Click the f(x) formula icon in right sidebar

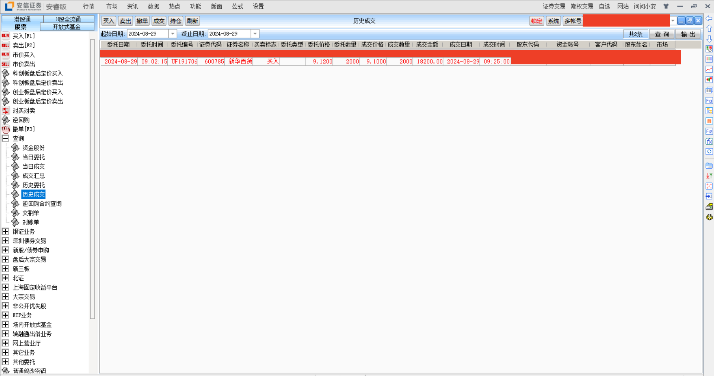[x=709, y=141]
